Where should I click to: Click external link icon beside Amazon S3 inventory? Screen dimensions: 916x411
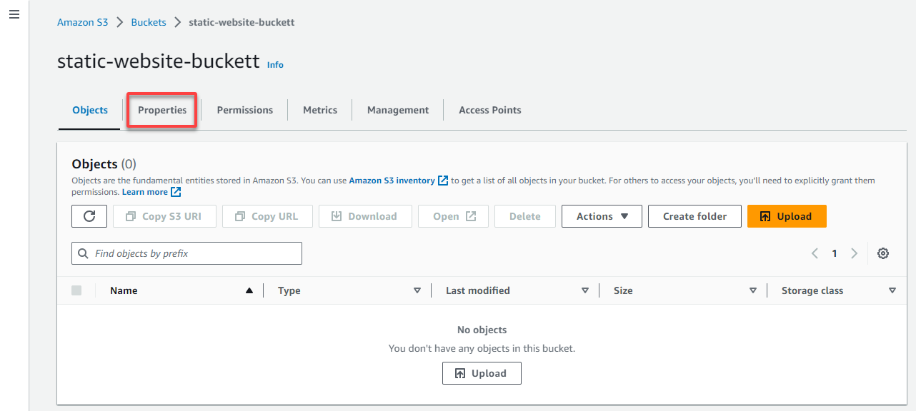[x=443, y=181]
